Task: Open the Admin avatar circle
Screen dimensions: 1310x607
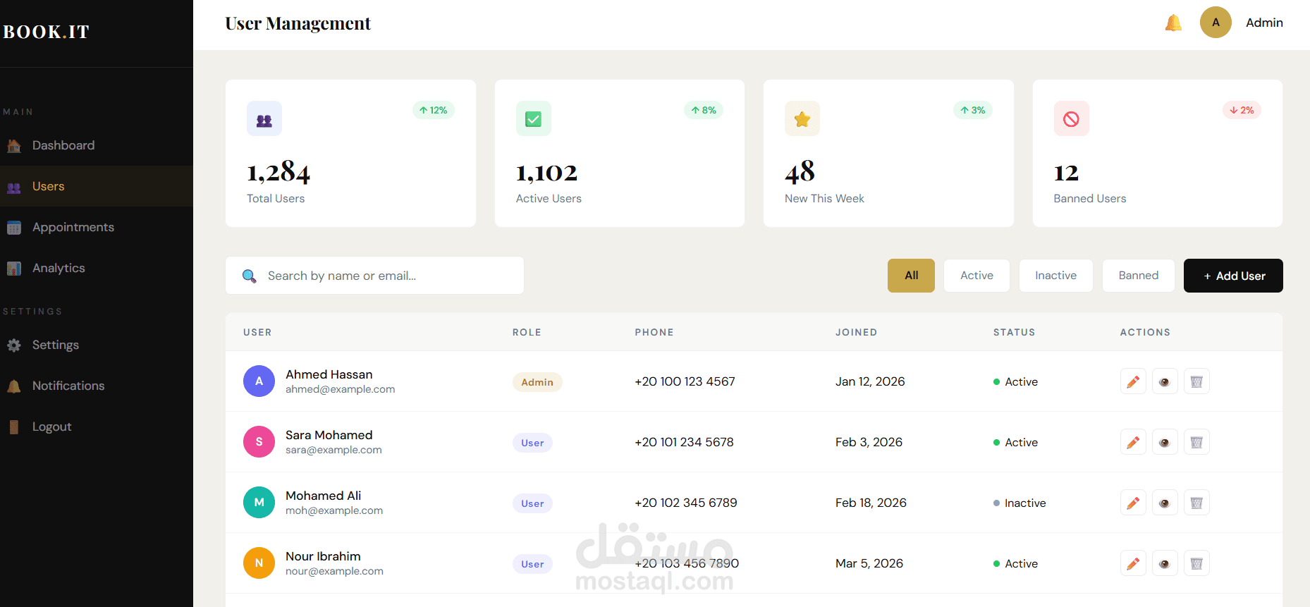Action: (1216, 23)
